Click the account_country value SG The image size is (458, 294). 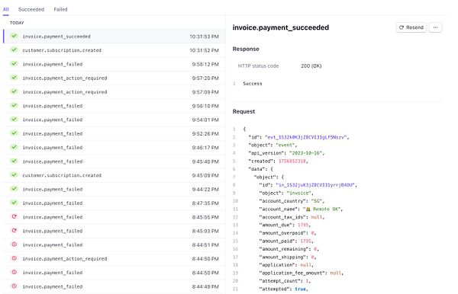316,201
